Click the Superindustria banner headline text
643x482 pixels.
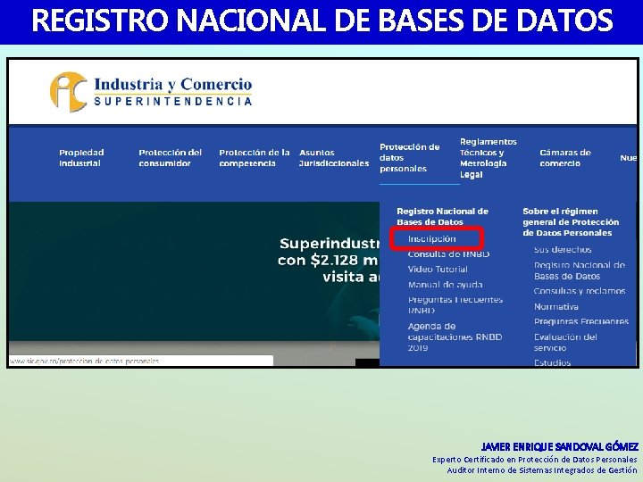point(329,261)
